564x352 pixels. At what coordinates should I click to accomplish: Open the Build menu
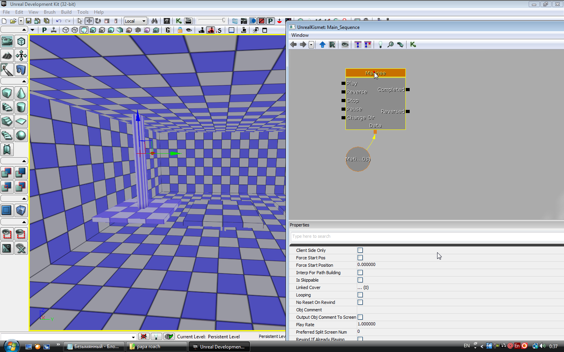click(x=66, y=12)
